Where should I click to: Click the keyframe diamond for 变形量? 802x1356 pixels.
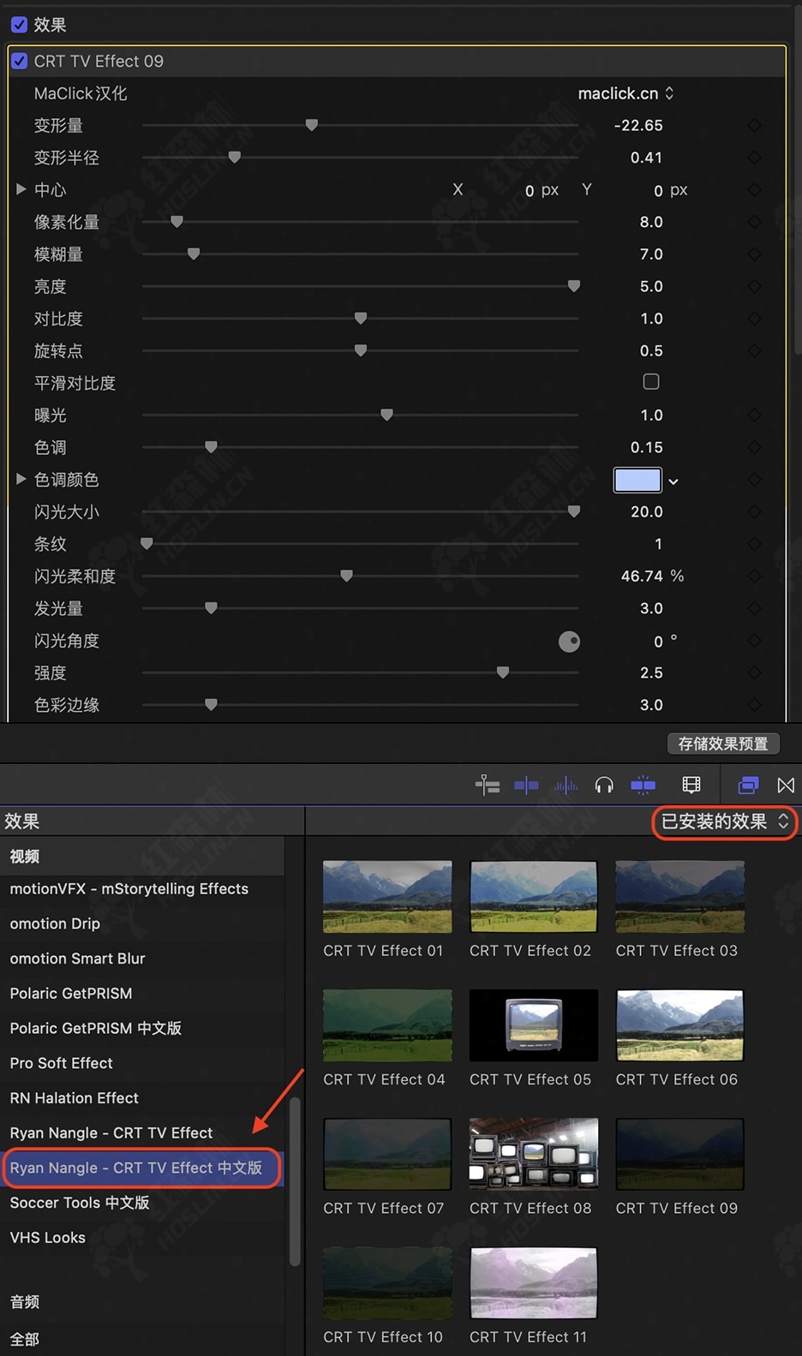754,125
